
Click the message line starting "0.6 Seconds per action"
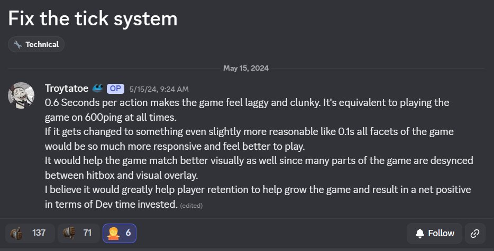point(246,102)
